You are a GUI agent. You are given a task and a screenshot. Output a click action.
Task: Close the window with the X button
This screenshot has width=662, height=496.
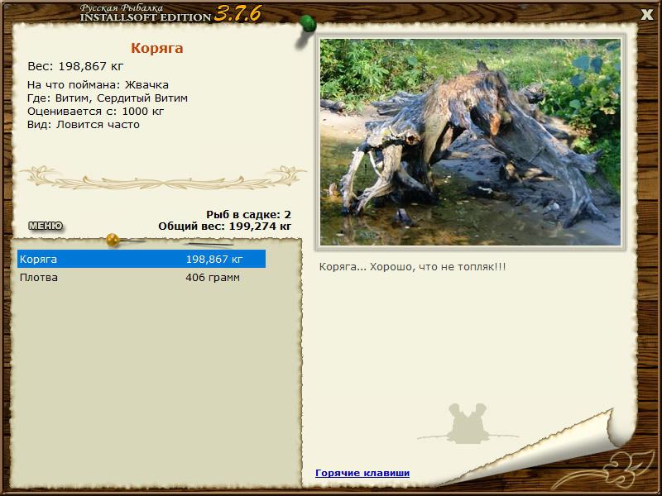click(646, 15)
